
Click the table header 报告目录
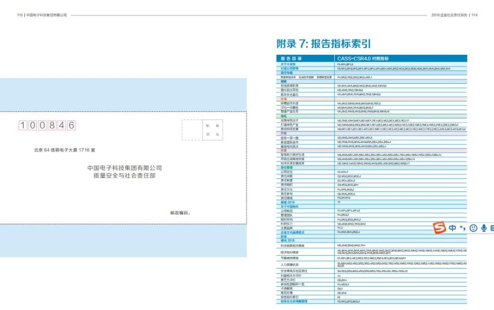(x=291, y=58)
